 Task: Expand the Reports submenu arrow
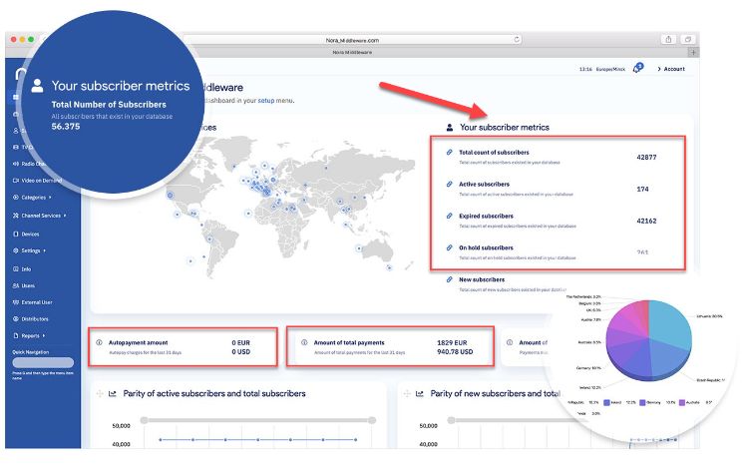(44, 336)
